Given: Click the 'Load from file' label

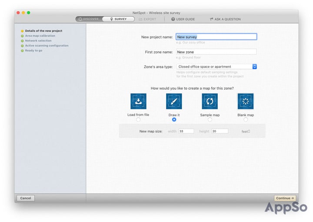Looking at the screenshot, I should pyautogui.click(x=138, y=114).
